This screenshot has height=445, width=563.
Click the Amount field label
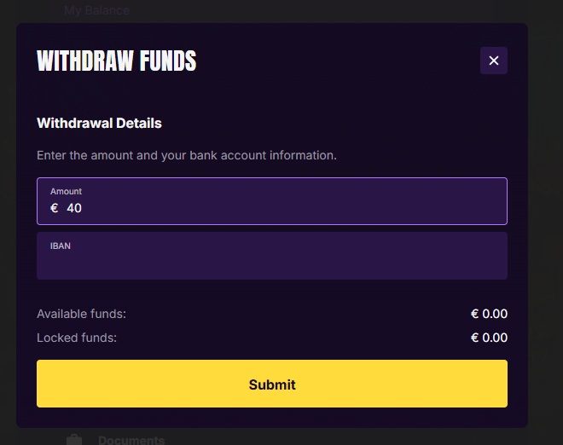[x=66, y=191]
